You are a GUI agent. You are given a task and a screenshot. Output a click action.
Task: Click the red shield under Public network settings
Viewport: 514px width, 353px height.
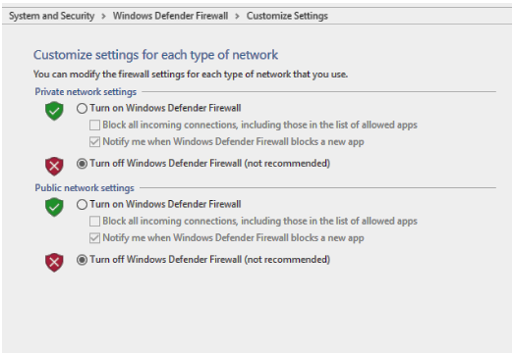tap(54, 263)
